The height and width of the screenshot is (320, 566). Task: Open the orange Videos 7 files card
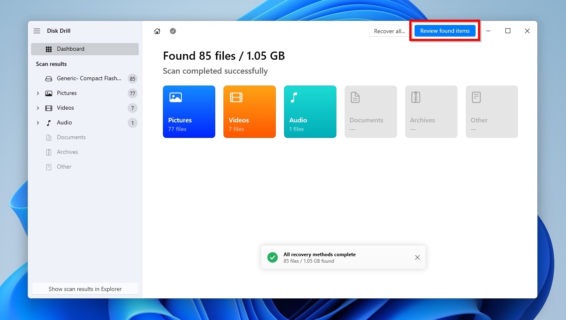pos(250,112)
